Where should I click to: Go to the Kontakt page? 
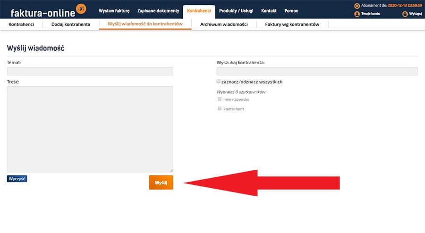[x=269, y=11]
